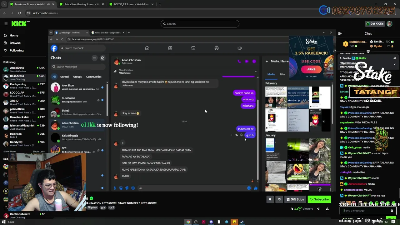Share the stream via share icon
The width and height of the screenshot is (400, 225).
318,209
